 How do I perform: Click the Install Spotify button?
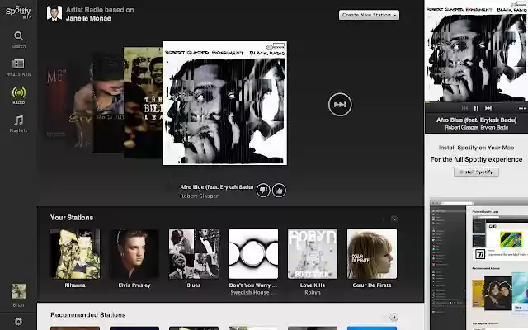[x=476, y=172]
